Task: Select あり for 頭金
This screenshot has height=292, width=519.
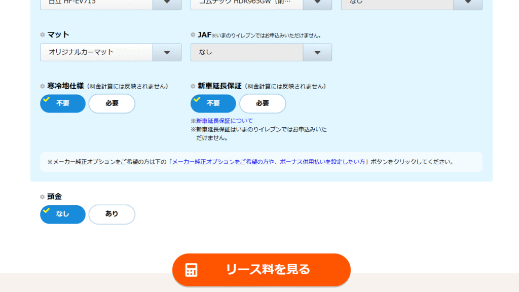Action: (112, 214)
